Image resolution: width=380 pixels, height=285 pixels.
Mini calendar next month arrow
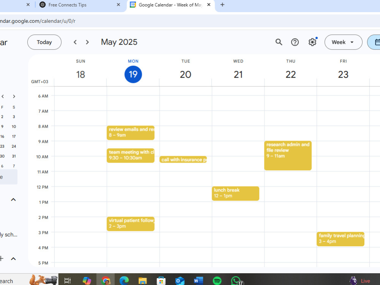(14, 97)
